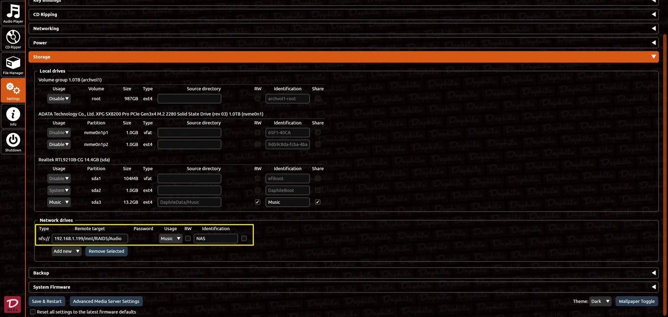Select the Settings gear icon
The height and width of the screenshot is (317, 668).
13,91
